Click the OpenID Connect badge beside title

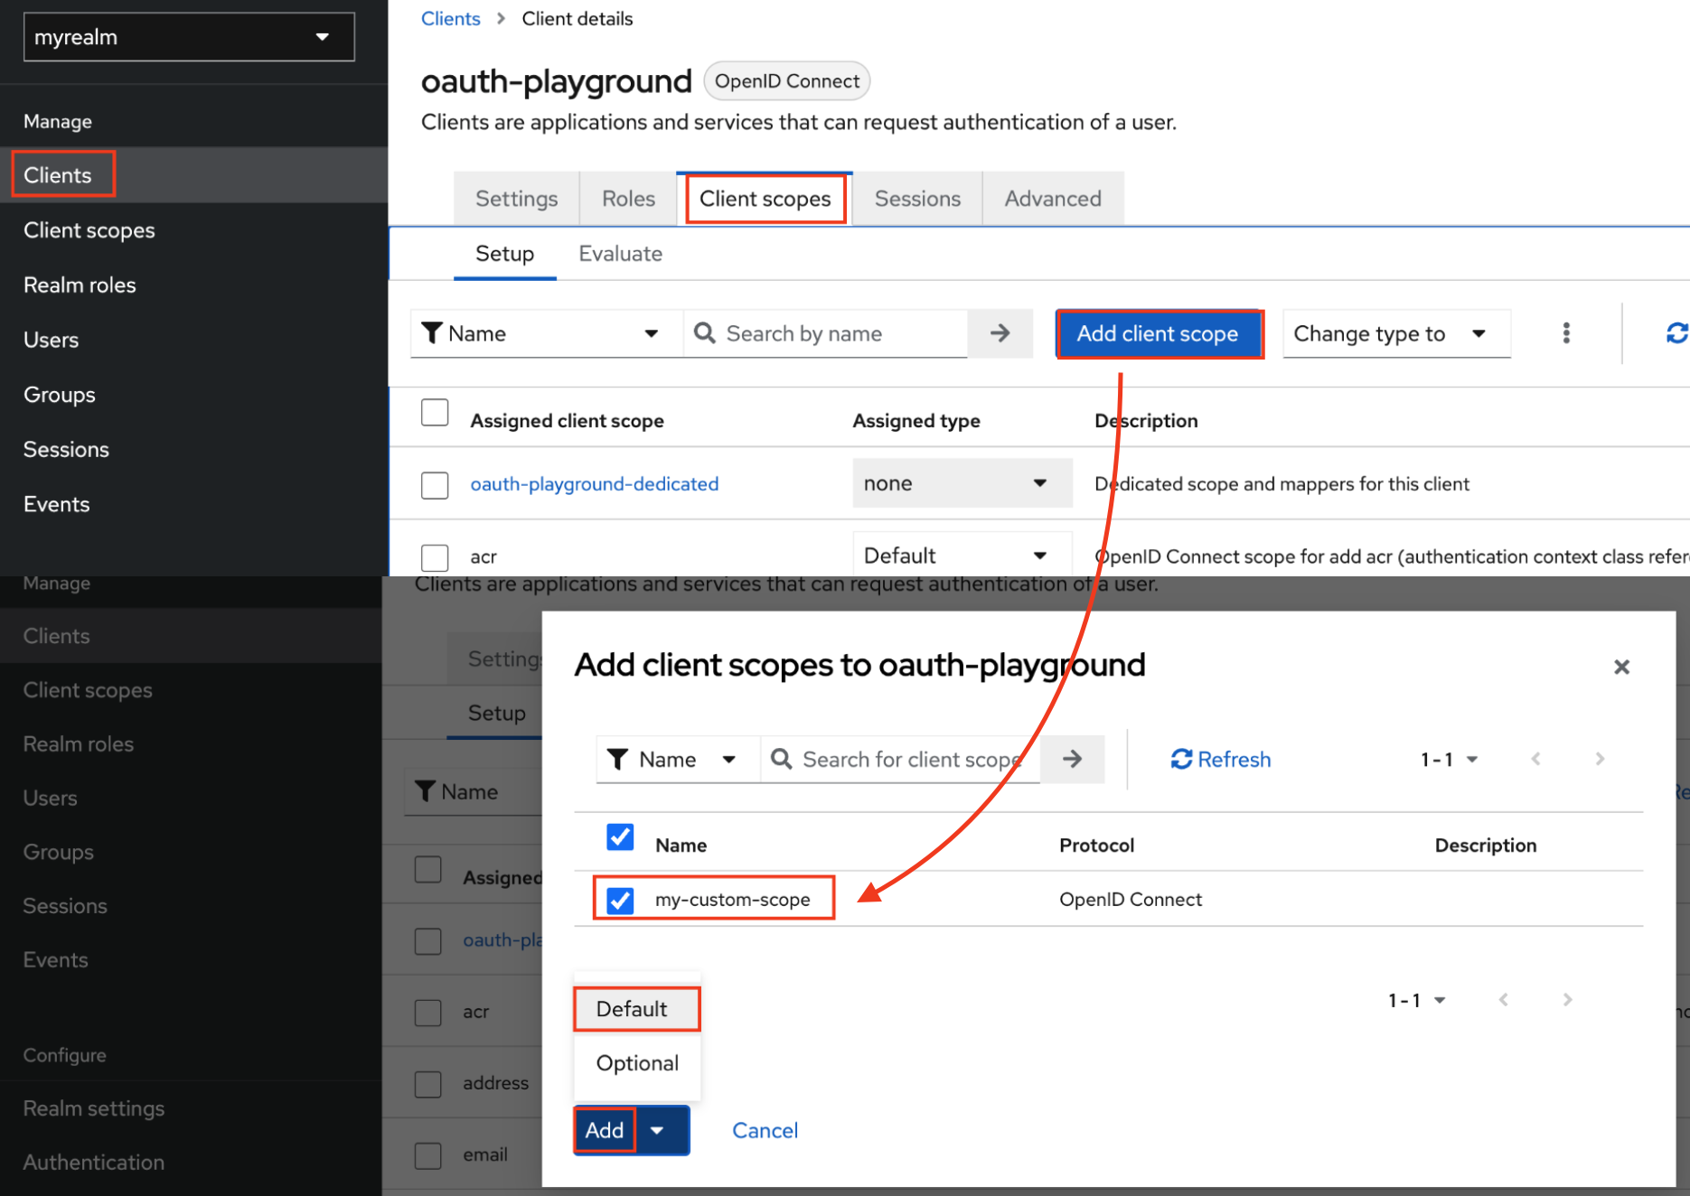click(x=787, y=81)
